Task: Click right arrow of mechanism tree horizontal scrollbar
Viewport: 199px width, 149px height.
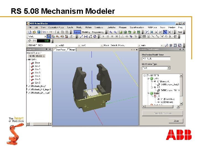Action: [x=178, y=107]
